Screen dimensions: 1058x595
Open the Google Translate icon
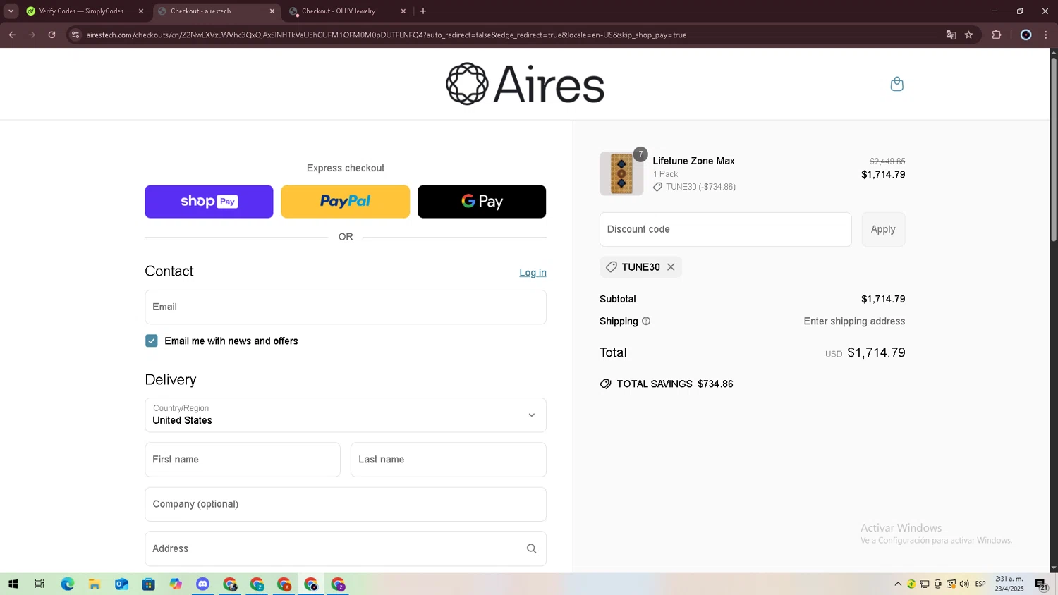[951, 35]
